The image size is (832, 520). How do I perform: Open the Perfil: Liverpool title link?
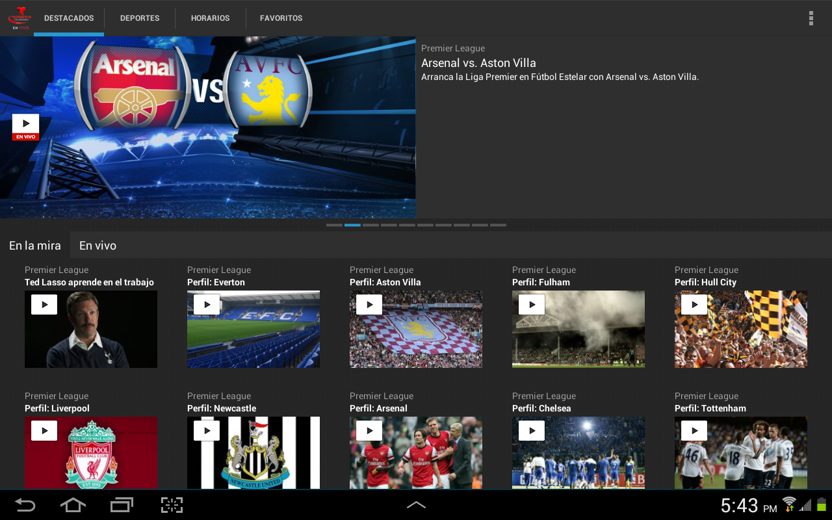point(57,408)
